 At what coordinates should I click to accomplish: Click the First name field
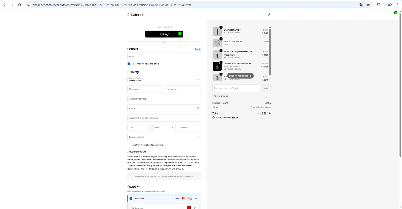145,89
